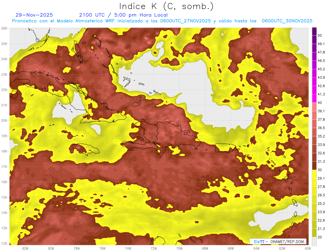Viewport: 327px width, 252px height.
Task: Click the colorbar value 42.6
Action: click(x=321, y=86)
